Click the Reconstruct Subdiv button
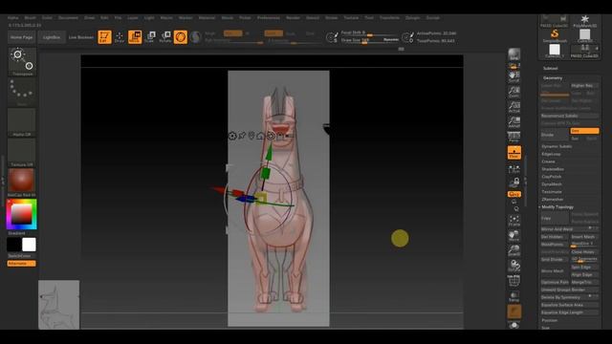612x344 pixels. point(570,116)
